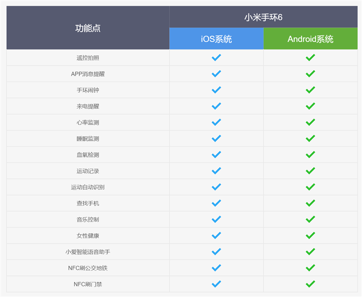Click the iOS checkmark for NFC刷门禁
The height and width of the screenshot is (297, 362).
click(216, 284)
